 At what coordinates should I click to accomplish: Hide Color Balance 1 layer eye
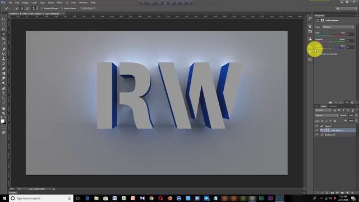tap(317, 130)
